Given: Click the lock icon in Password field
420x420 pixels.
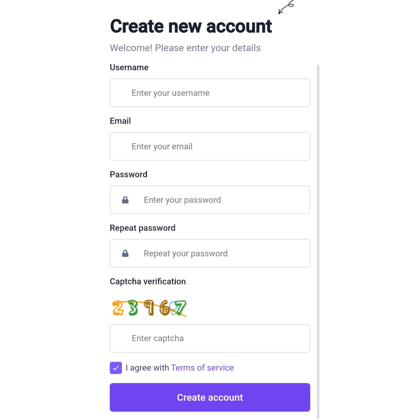Looking at the screenshot, I should [x=125, y=200].
